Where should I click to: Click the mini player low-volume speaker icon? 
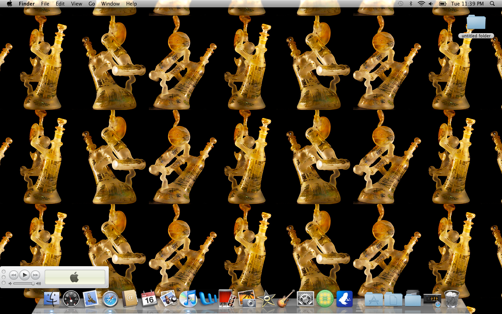10,284
